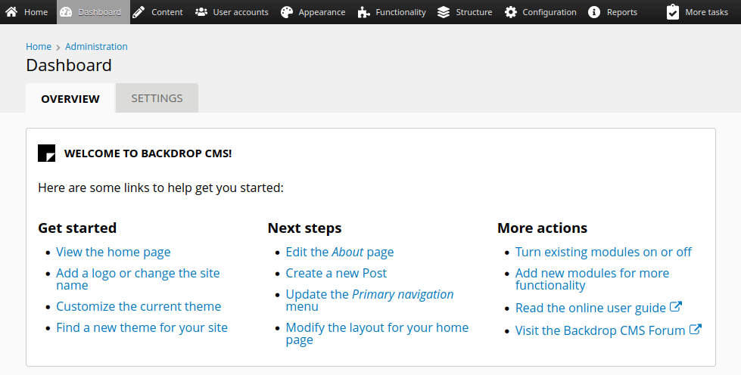741x375 pixels.
Task: Open Create a new Post link
Action: coord(336,274)
